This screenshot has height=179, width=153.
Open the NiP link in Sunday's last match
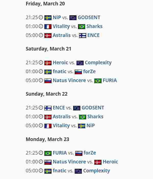tap(91, 125)
